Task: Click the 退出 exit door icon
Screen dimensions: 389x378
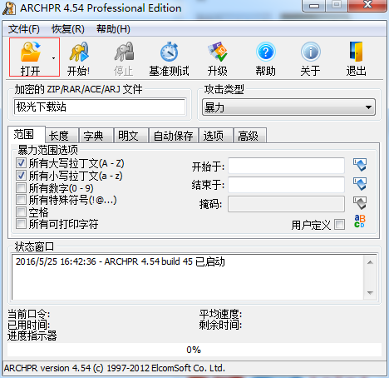Action: click(356, 52)
